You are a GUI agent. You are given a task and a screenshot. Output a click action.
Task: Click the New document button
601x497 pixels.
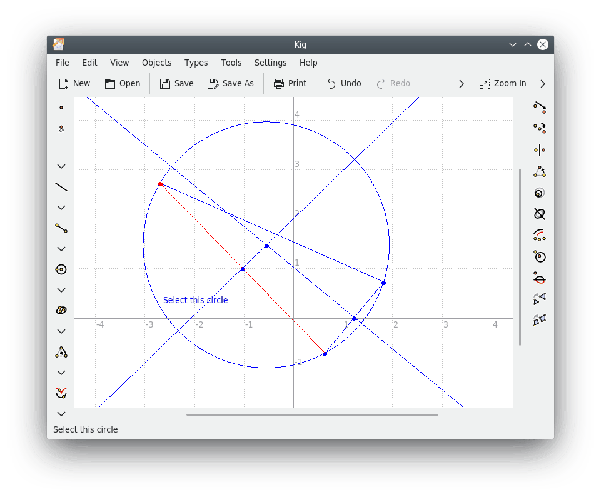(74, 84)
